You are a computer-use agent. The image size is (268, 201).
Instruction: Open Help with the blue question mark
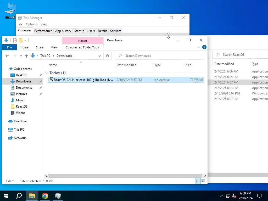coord(204,47)
